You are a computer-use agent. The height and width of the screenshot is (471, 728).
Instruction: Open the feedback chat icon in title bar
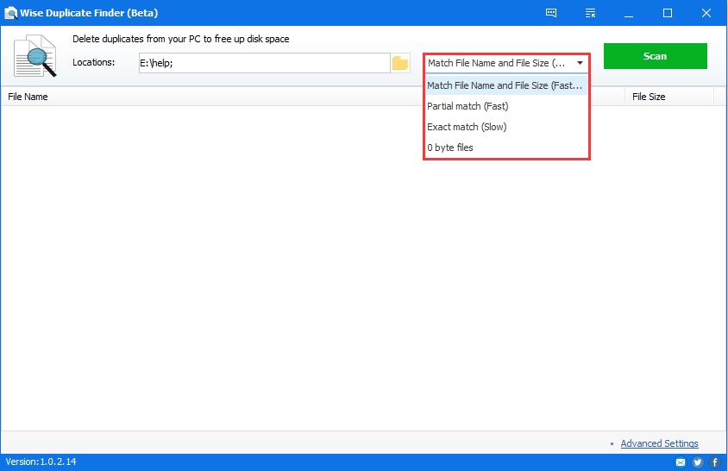click(551, 13)
